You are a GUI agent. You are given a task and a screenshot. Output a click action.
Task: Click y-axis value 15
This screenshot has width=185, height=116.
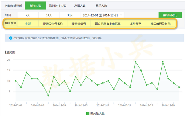coord(9,70)
